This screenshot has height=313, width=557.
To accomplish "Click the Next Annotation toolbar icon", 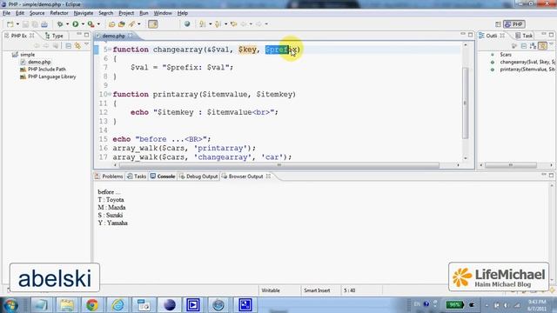I will (203, 24).
